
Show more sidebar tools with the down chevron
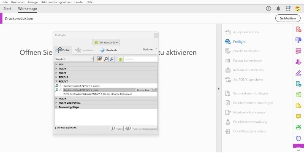click(x=299, y=150)
